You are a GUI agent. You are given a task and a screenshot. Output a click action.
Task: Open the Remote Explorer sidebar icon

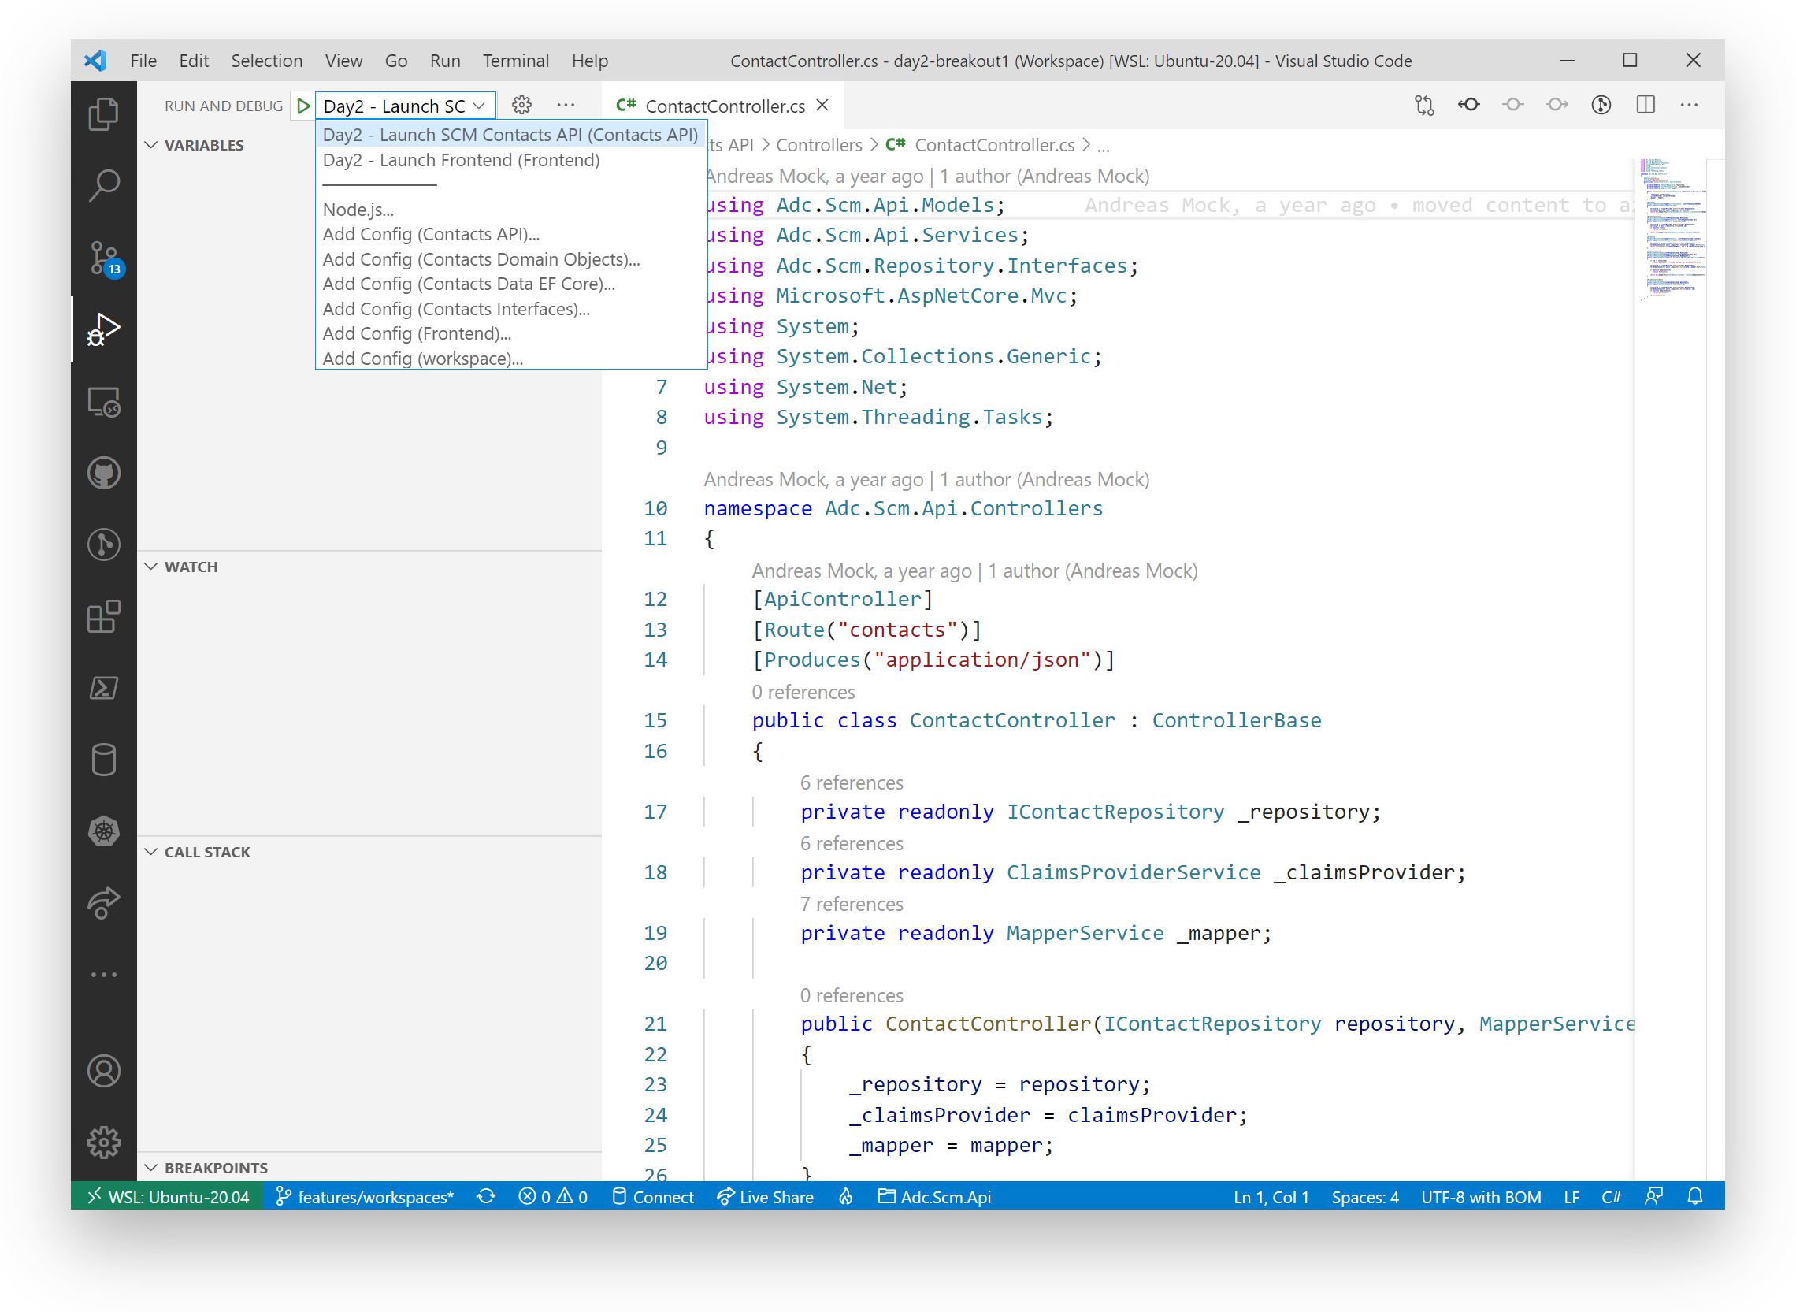coord(103,402)
